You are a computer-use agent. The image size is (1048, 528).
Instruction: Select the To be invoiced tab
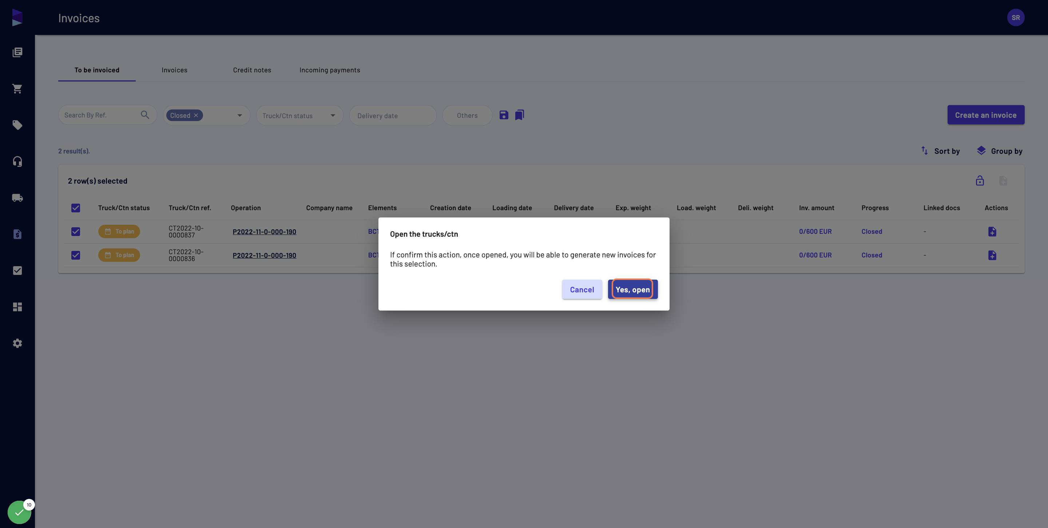[x=97, y=70]
